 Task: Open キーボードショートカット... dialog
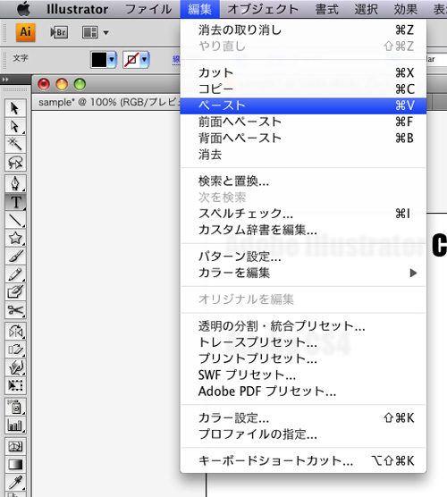click(x=303, y=461)
